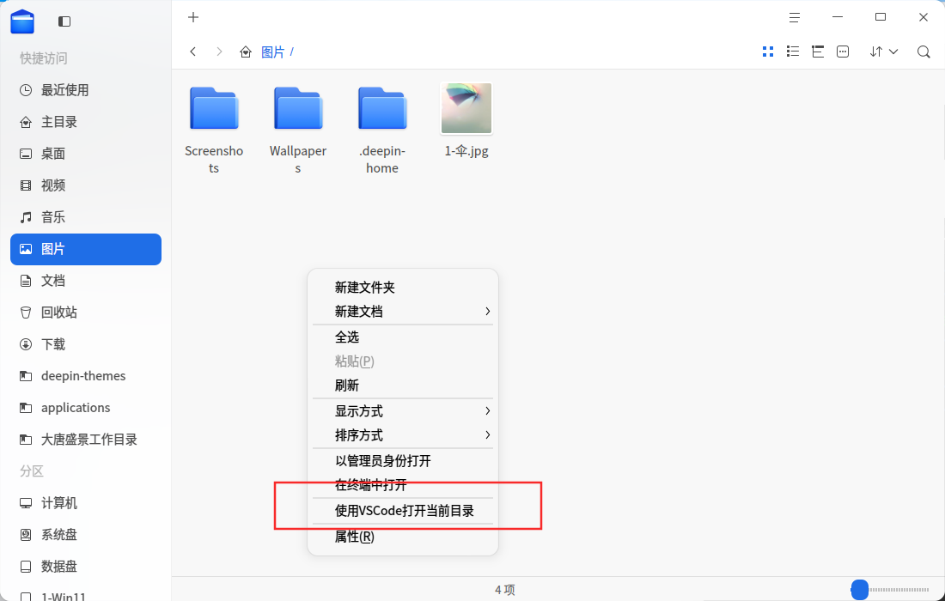Go back with the left arrow
This screenshot has height=601, width=945.
click(x=192, y=52)
